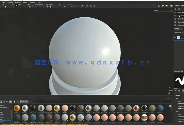Image resolution: width=184 pixels, height=125 pixels.
Task: Click the Size slider handle in the toolbar
Action: (x=6, y=7)
